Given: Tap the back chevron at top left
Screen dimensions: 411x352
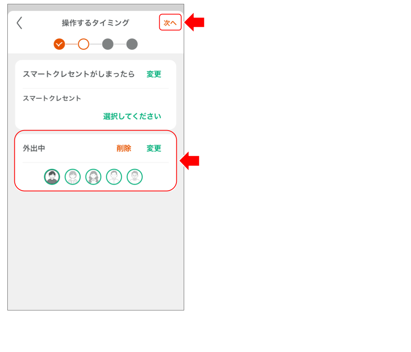Looking at the screenshot, I should (19, 23).
